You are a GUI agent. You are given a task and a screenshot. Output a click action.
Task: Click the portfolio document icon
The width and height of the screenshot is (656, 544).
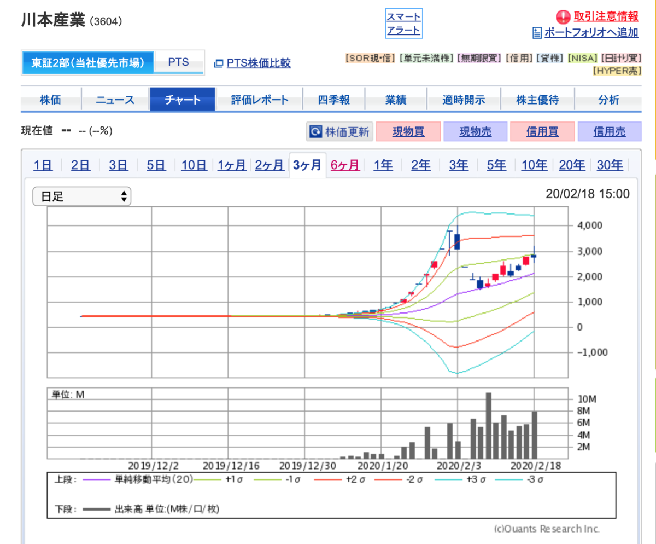pyautogui.click(x=537, y=33)
